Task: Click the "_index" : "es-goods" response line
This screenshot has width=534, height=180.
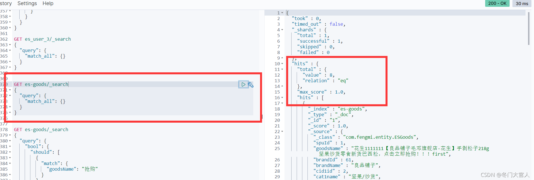Action: pos(338,109)
